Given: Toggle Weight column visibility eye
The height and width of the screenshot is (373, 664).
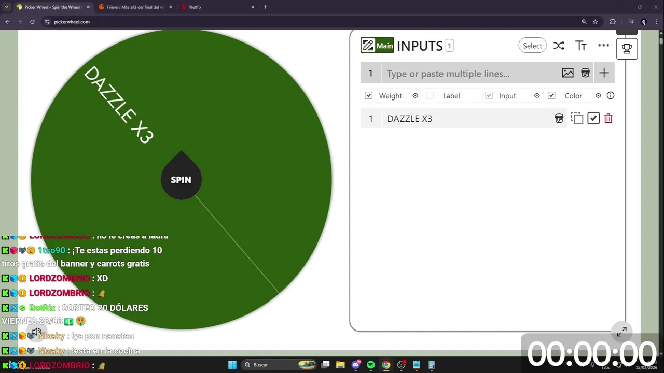Looking at the screenshot, I should [415, 95].
